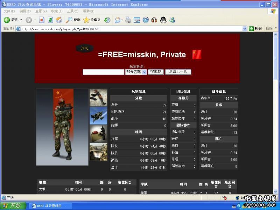Click the headphones toolbar icon
The height and width of the screenshot is (210, 280).
click(x=154, y=20)
